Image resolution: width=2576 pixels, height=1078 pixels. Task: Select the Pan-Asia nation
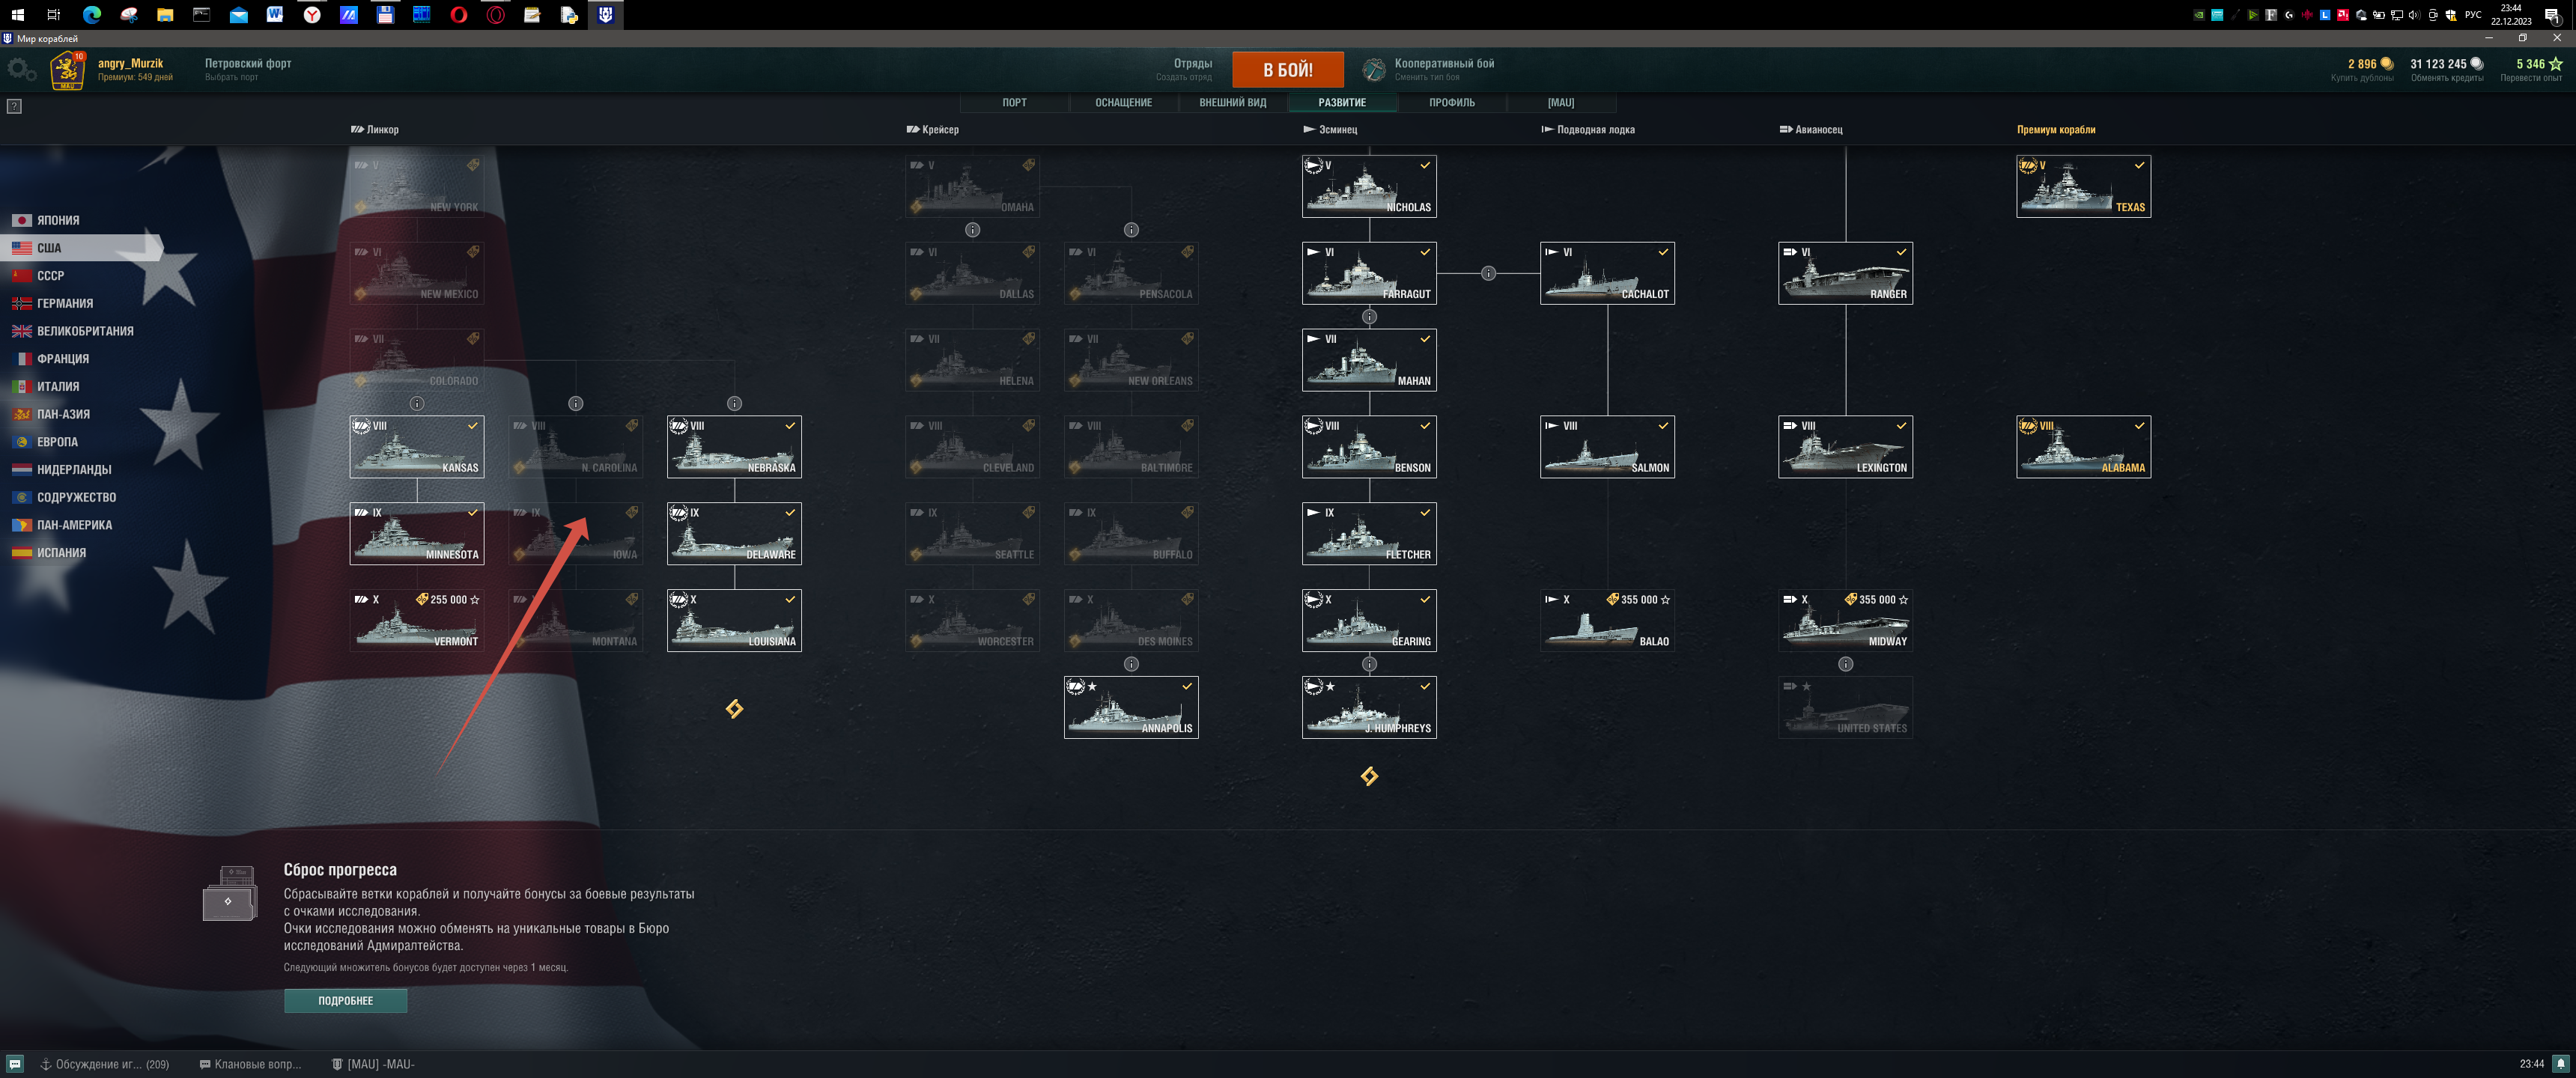click(x=51, y=414)
